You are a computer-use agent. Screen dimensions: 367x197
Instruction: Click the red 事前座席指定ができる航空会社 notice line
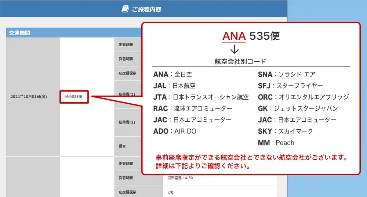(252, 157)
